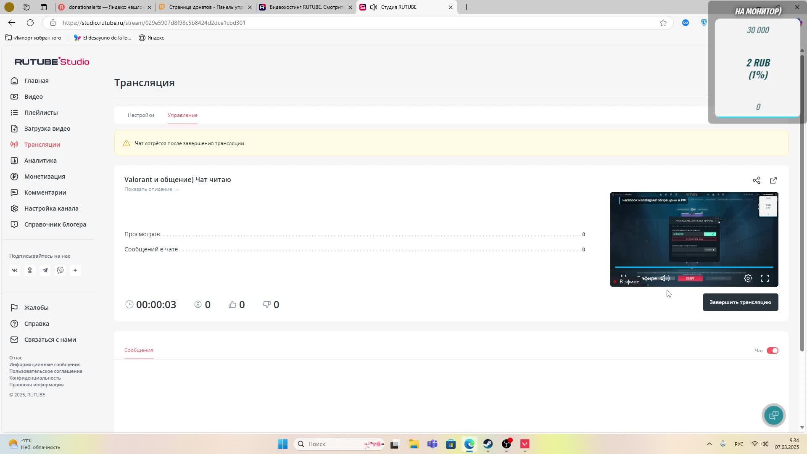Open the VK social link icon

click(x=15, y=270)
